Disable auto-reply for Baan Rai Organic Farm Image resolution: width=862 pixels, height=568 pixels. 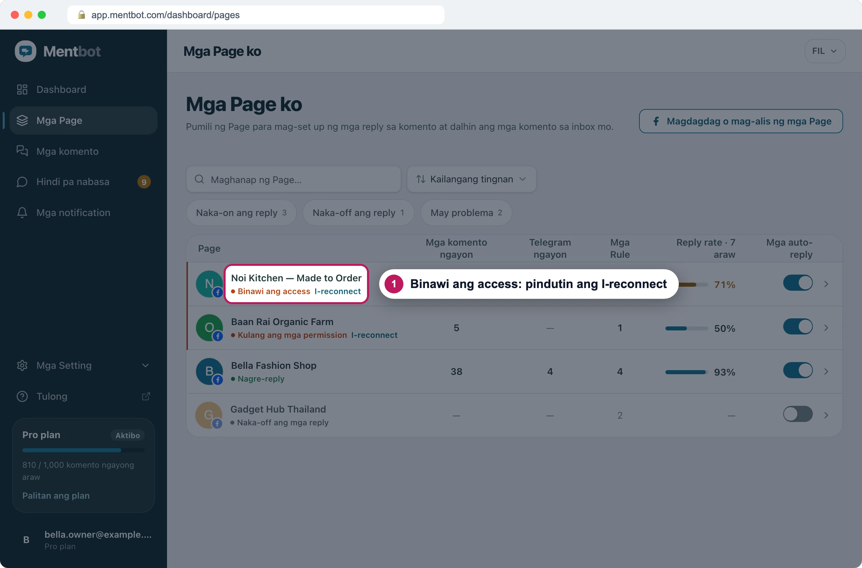click(797, 327)
